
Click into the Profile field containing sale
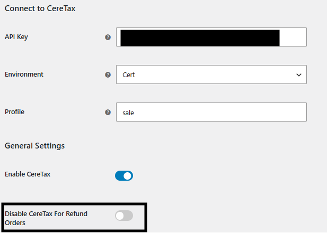click(x=211, y=112)
